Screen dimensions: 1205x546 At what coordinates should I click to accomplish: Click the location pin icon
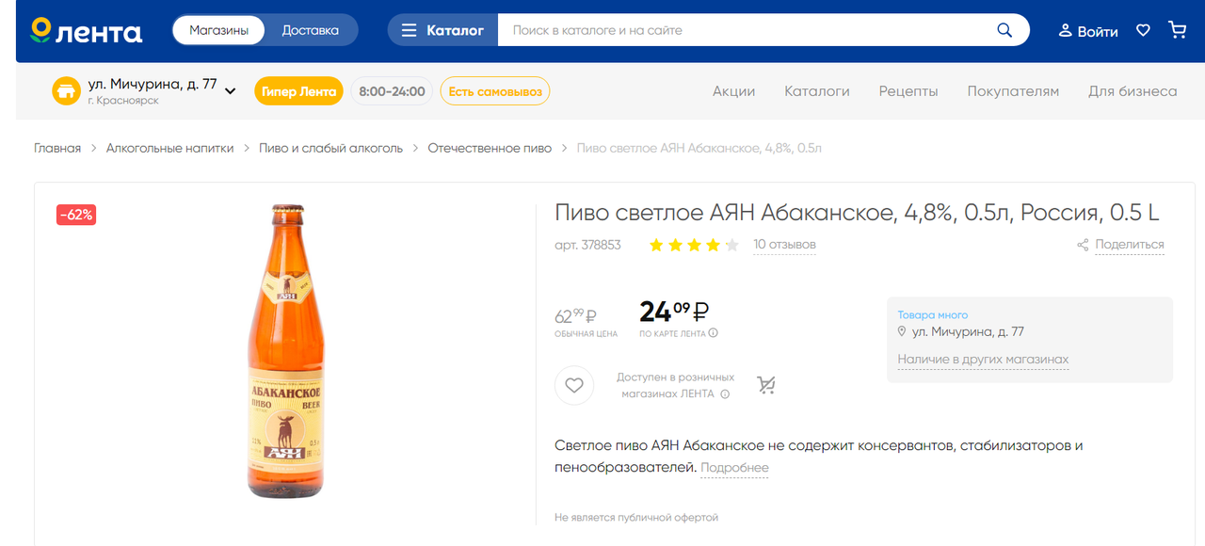pyautogui.click(x=902, y=331)
